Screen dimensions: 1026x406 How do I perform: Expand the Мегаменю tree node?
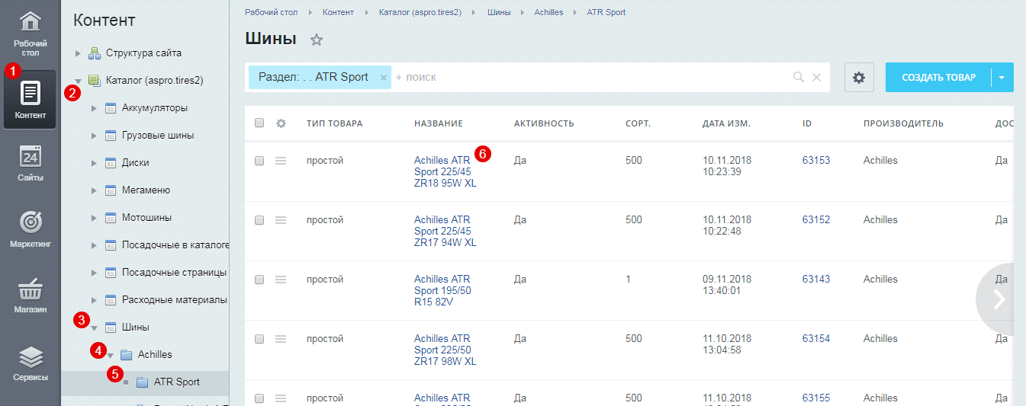[x=94, y=190]
